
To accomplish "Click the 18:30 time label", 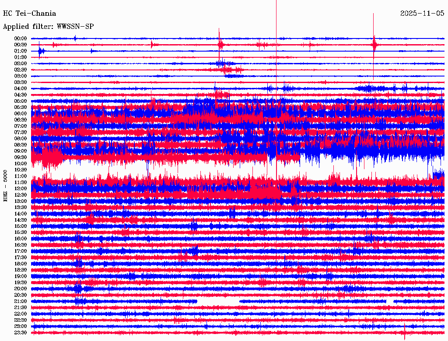I will coord(21,270).
